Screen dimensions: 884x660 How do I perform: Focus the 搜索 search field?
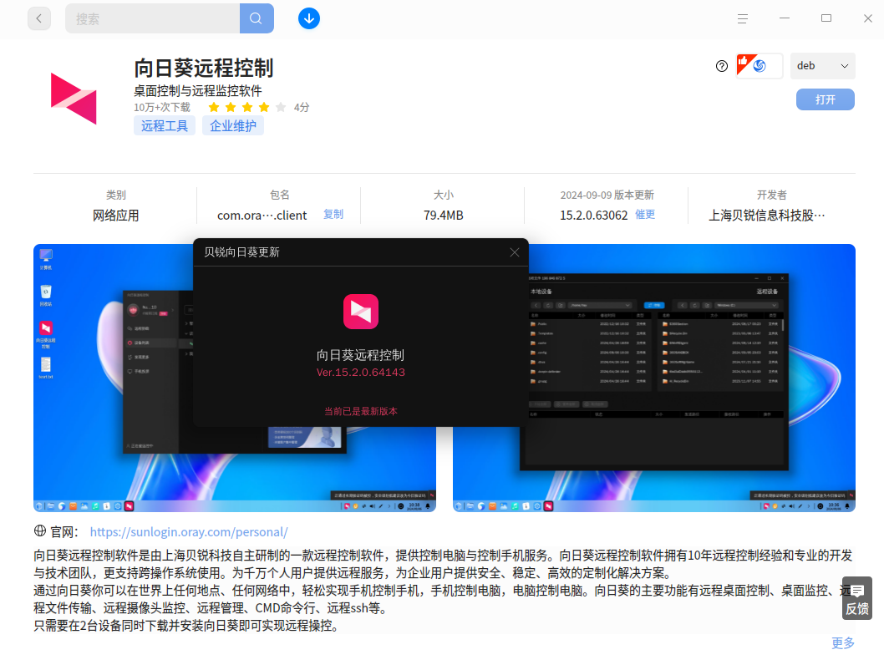152,18
